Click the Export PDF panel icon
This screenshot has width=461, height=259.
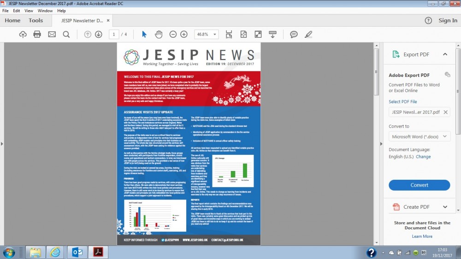click(396, 54)
